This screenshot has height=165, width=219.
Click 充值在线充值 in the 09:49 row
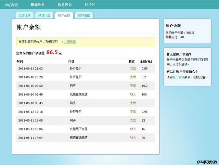pyautogui.click(x=79, y=94)
